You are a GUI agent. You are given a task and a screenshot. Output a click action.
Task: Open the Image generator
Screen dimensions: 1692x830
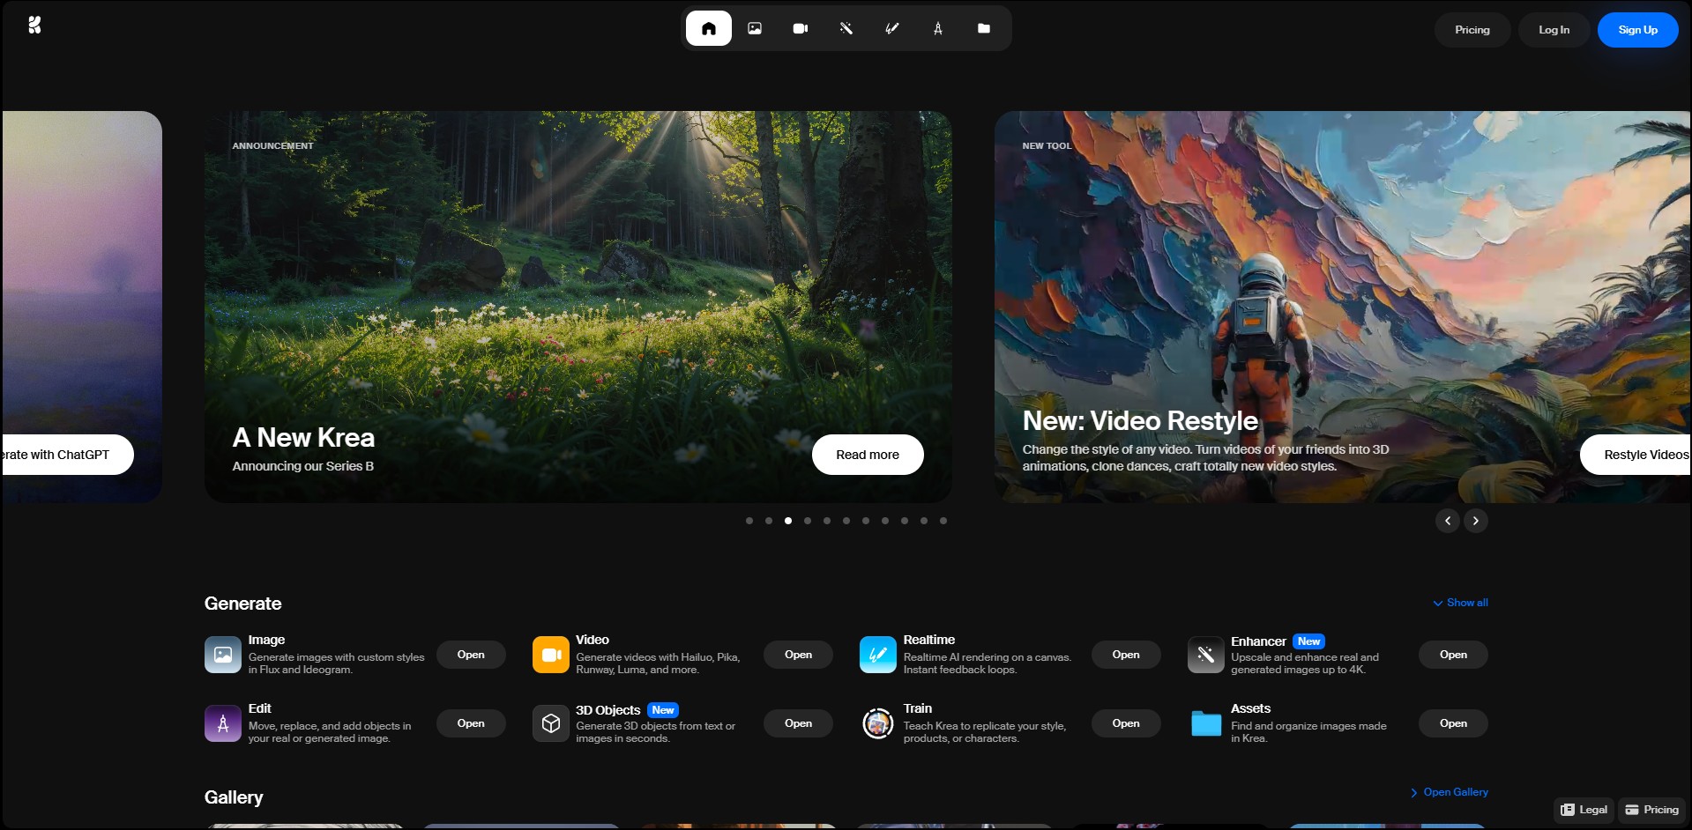click(471, 655)
